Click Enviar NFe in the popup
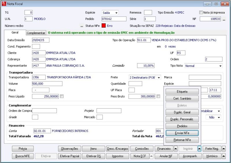Screen dimensions: 231x163 pos(182,133)
